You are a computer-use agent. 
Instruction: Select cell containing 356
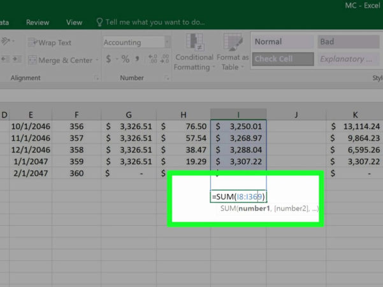[76, 126]
